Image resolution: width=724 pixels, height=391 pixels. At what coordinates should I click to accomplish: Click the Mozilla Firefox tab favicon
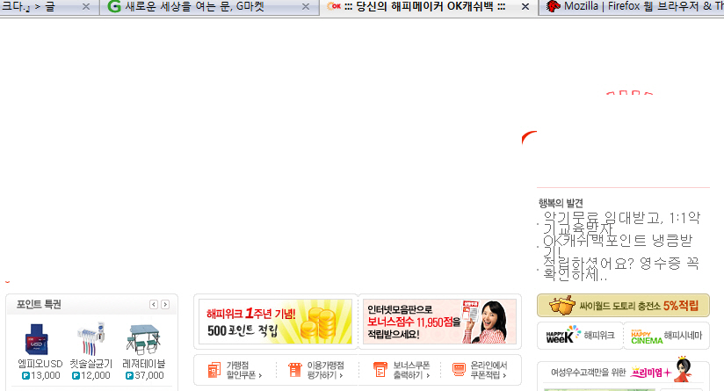coord(553,6)
